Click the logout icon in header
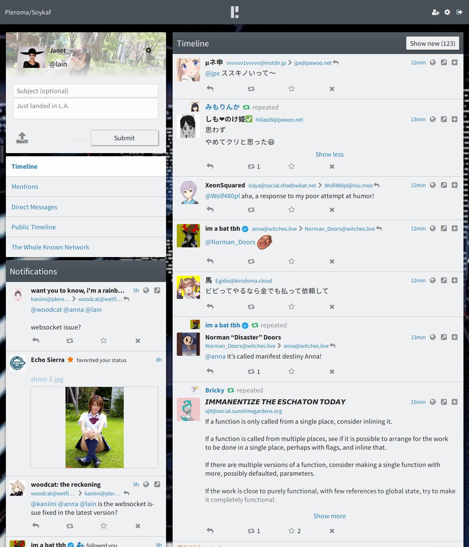This screenshot has height=547, width=469. point(459,12)
